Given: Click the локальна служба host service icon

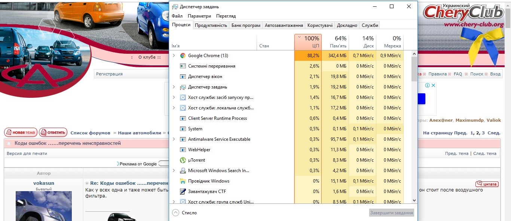Looking at the screenshot, I should pos(183,108).
